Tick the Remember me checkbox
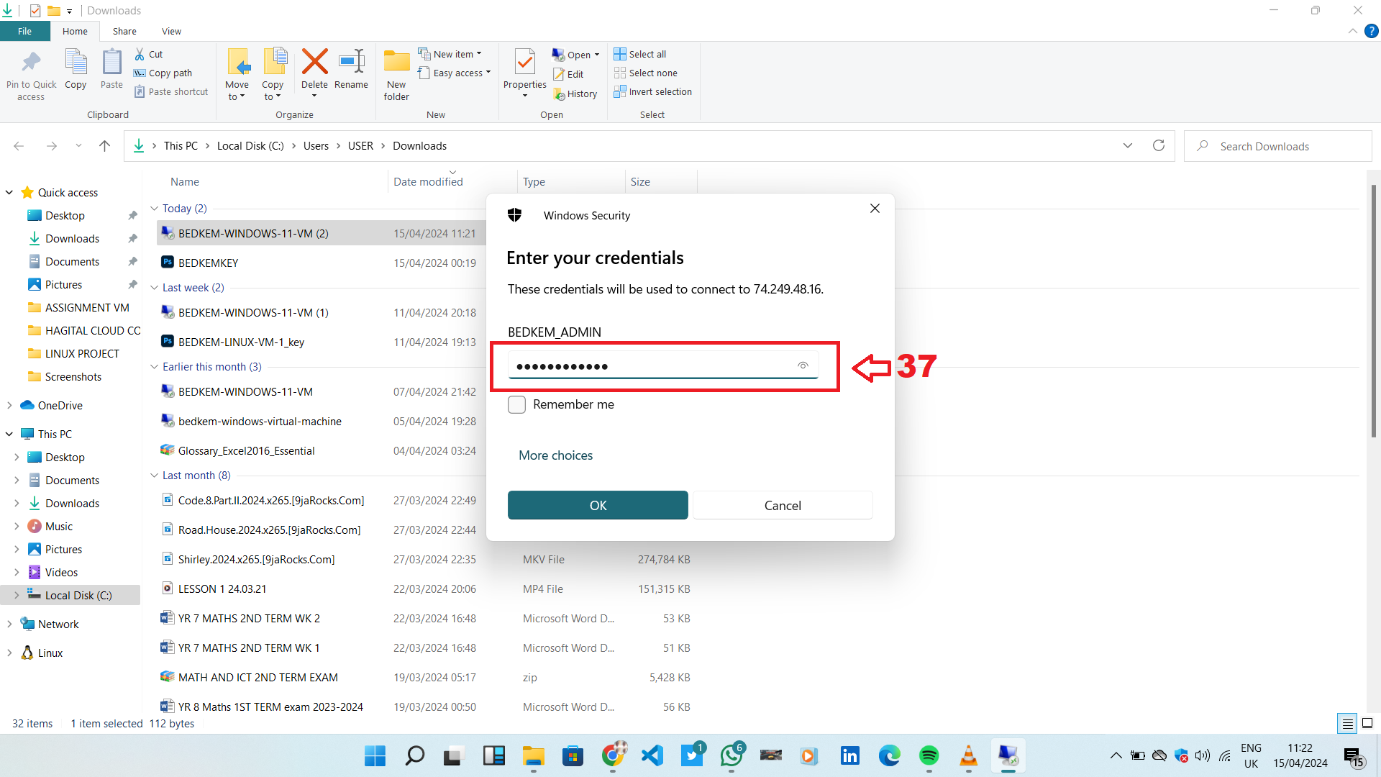 [x=516, y=404]
